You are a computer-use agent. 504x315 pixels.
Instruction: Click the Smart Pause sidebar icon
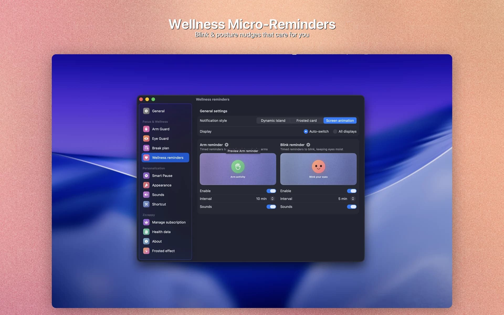coord(146,176)
